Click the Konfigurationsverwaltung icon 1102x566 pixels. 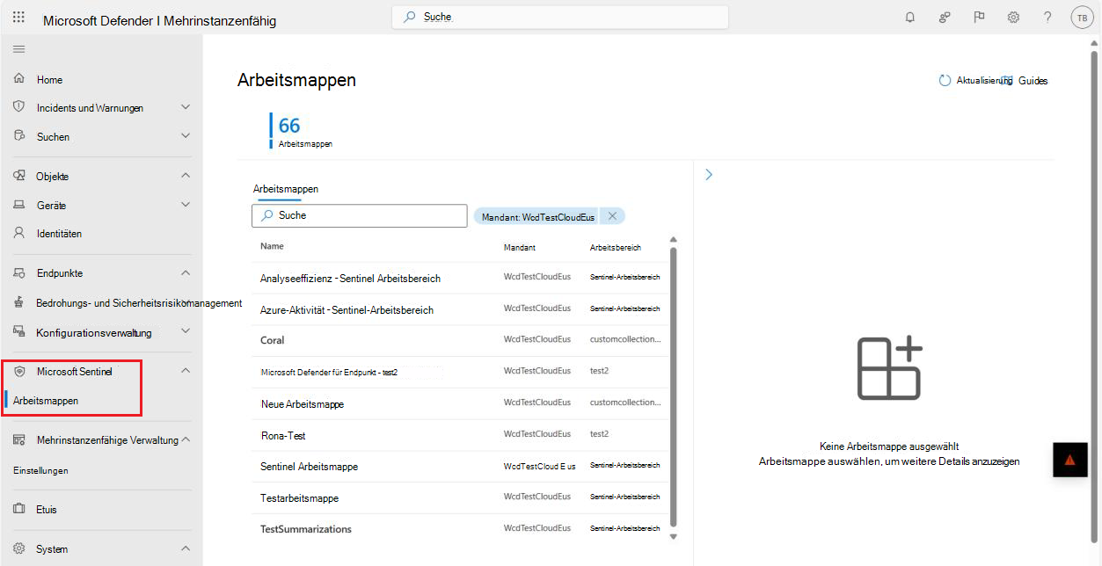pos(19,332)
